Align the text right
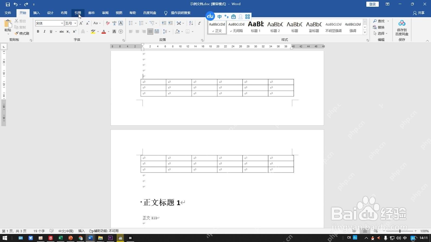Image resolution: width=431 pixels, height=242 pixels. point(144,31)
